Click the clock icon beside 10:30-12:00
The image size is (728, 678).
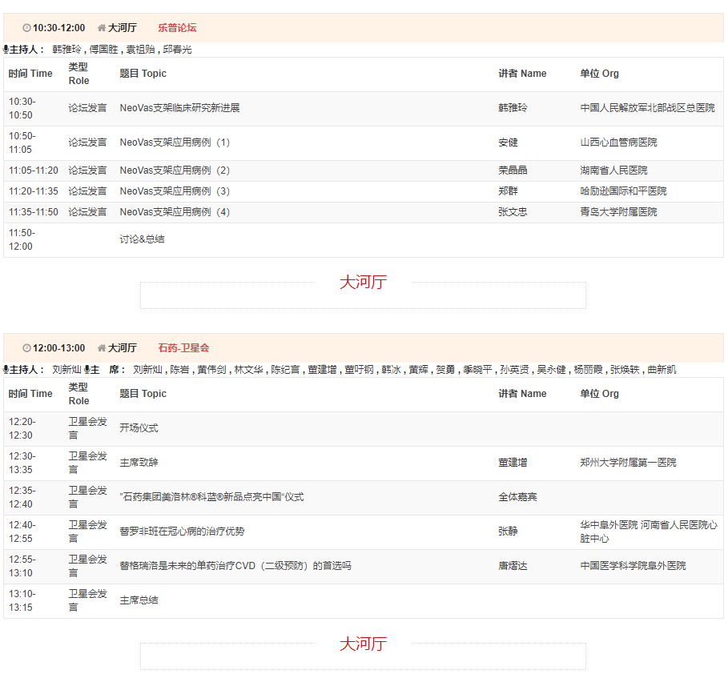click(27, 28)
